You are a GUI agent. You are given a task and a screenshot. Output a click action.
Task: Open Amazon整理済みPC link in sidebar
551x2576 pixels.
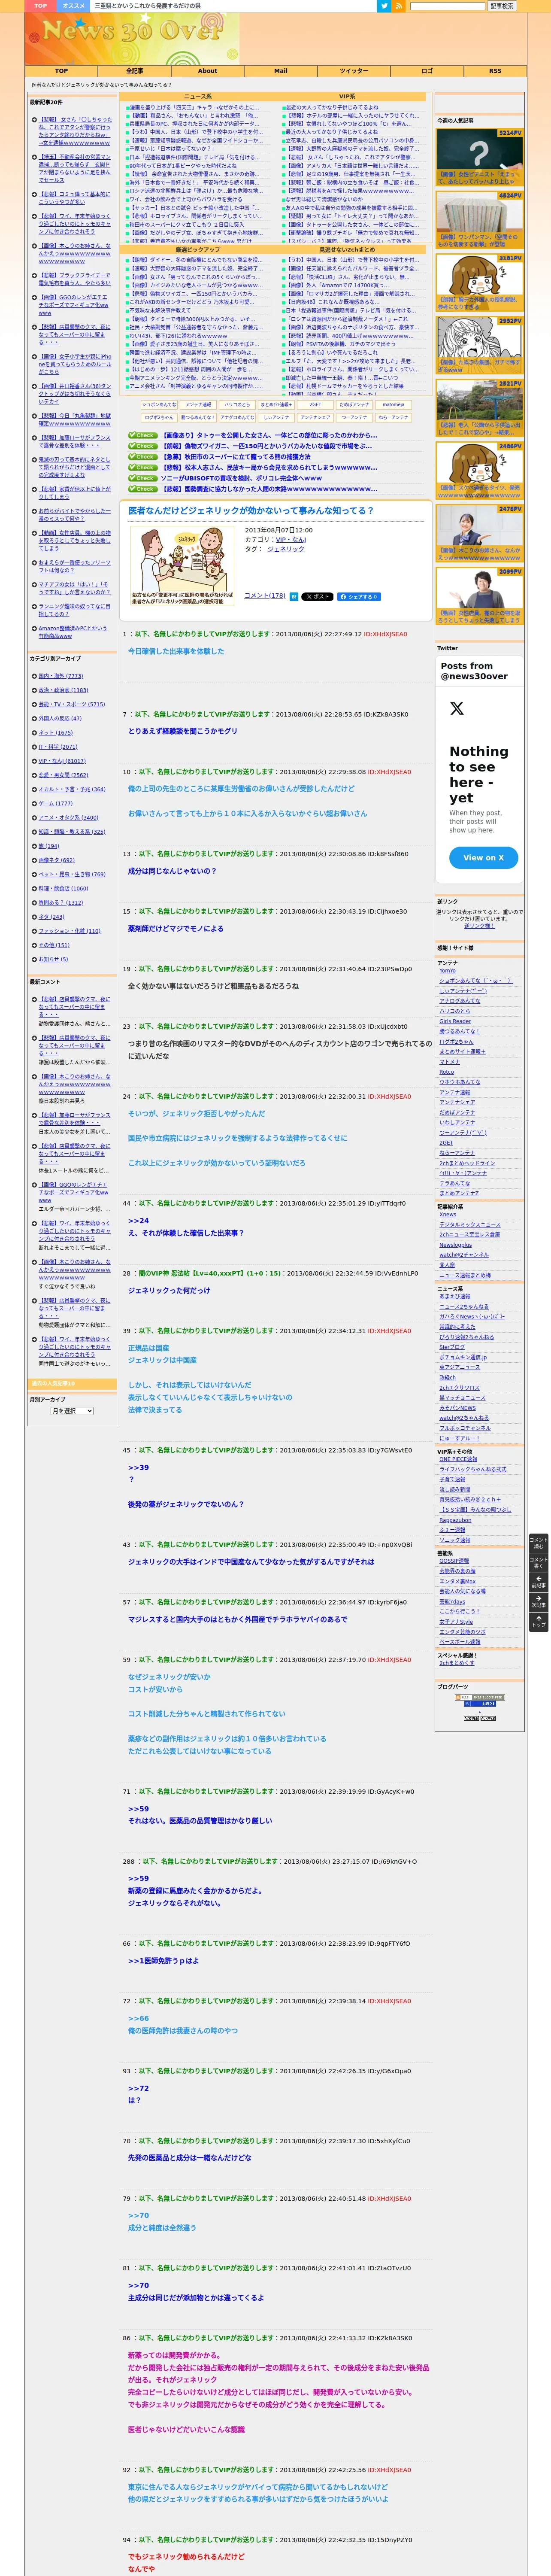pyautogui.click(x=73, y=632)
